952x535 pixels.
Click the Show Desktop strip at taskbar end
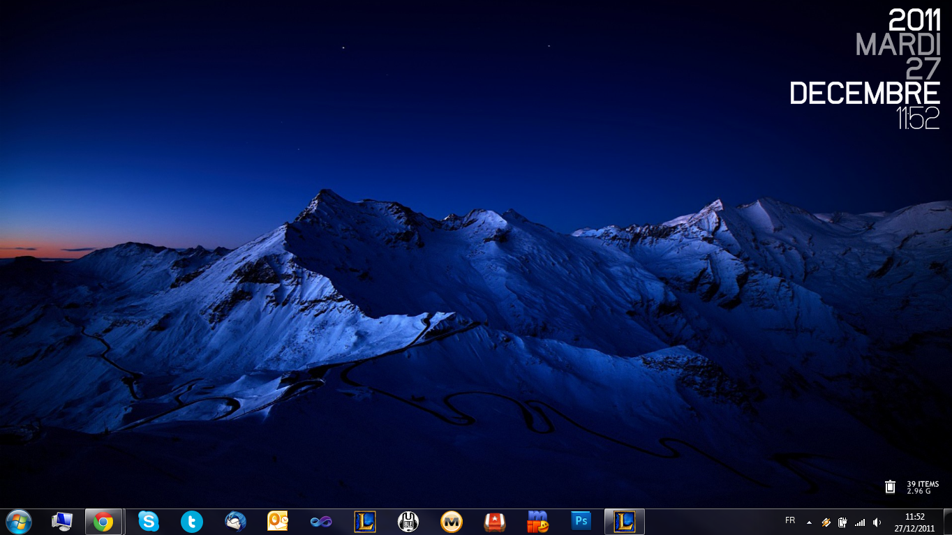[x=947, y=522]
